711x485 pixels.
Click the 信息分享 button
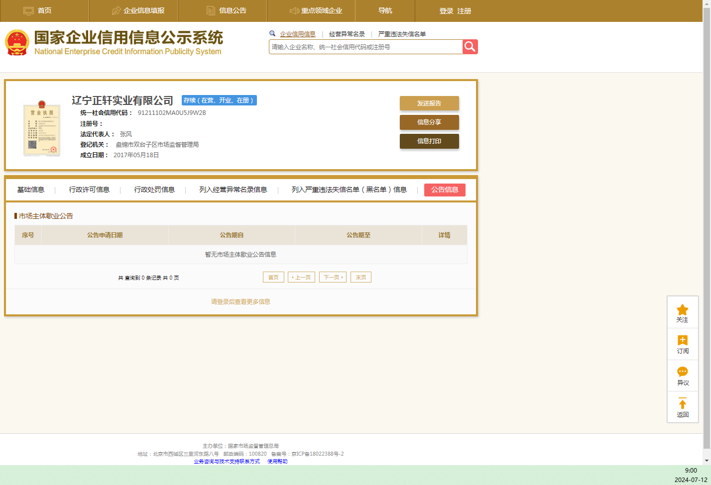point(429,122)
